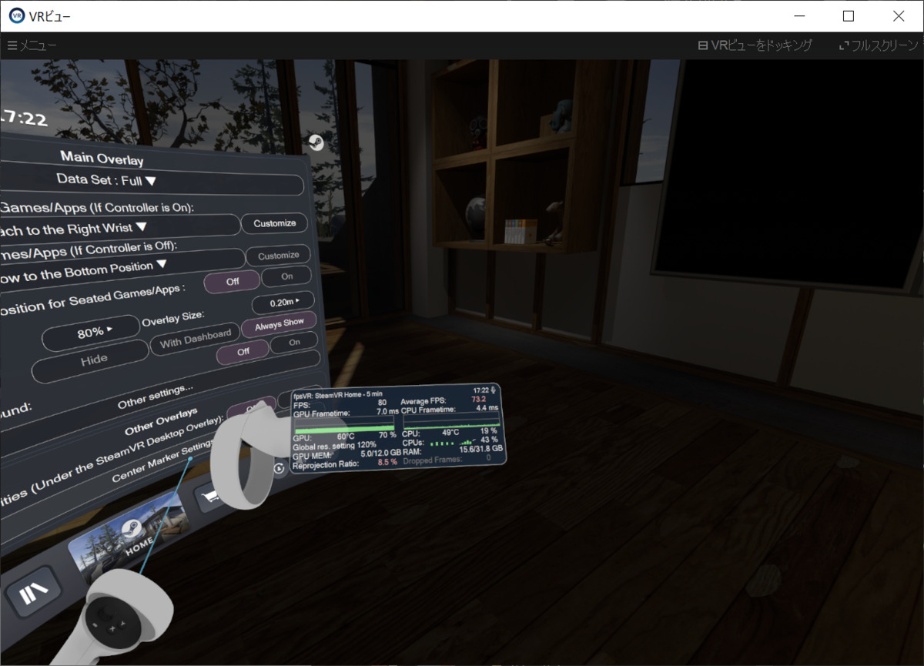
Task: Maximize the VRビュー window
Action: [848, 15]
